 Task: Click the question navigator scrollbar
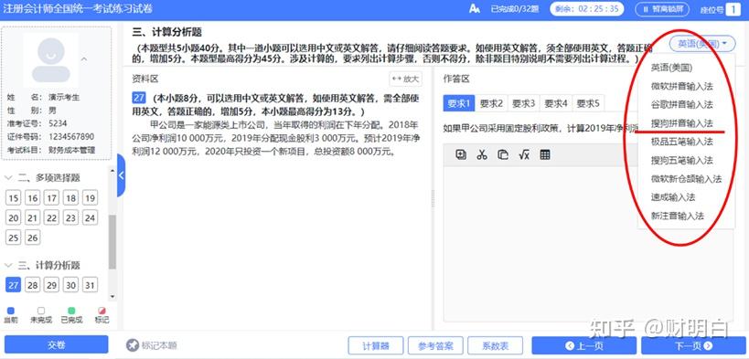(112, 241)
